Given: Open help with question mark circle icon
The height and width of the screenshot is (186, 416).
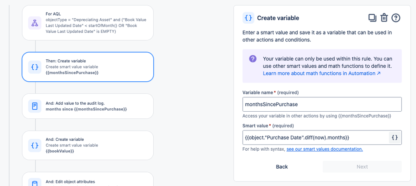Looking at the screenshot, I should (396, 17).
